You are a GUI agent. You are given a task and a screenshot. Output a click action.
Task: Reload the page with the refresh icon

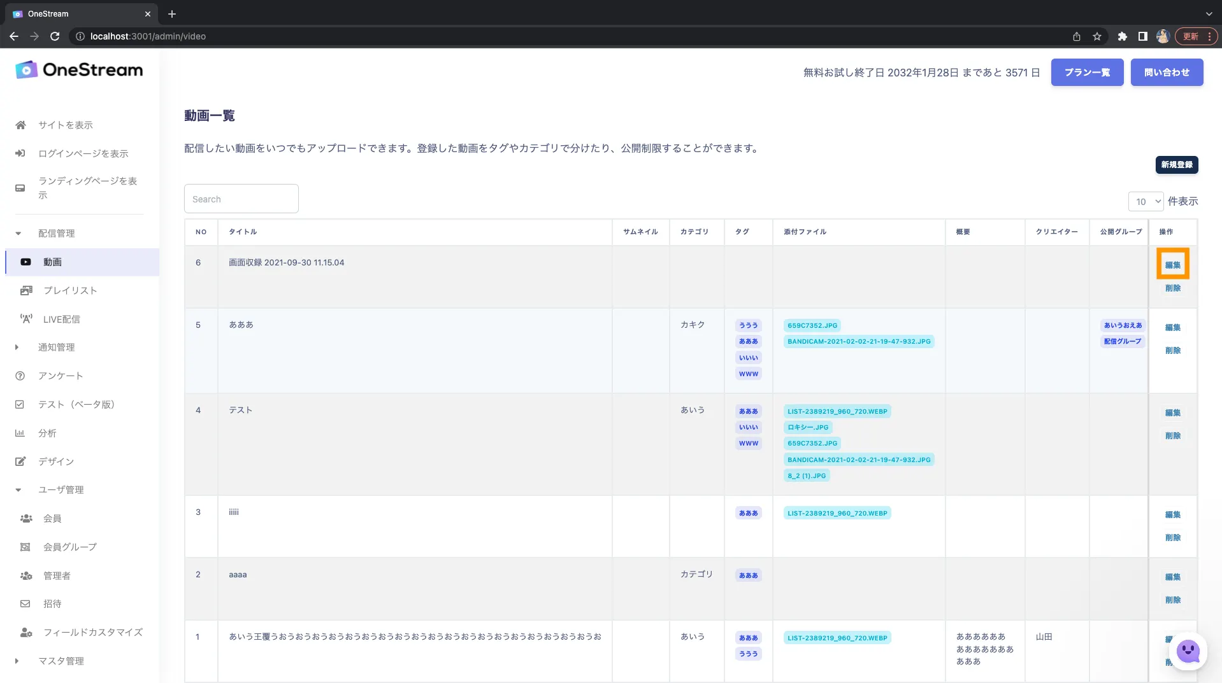tap(55, 36)
